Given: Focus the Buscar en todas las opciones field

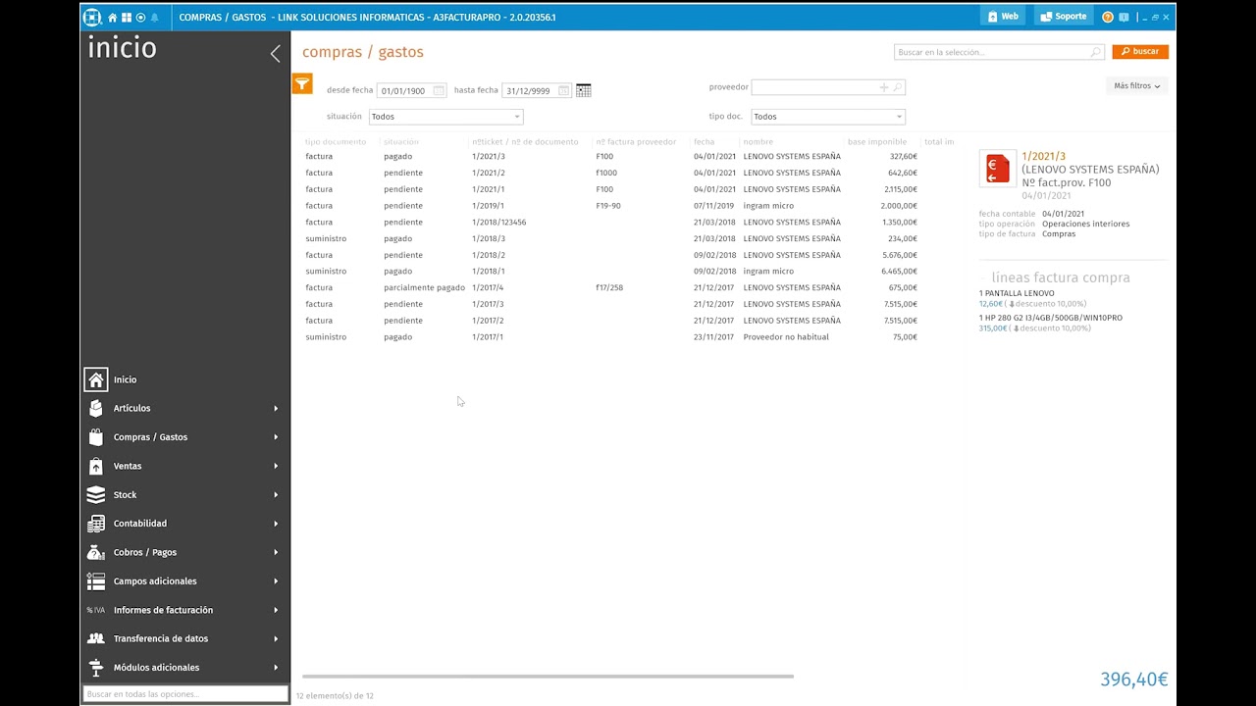Looking at the screenshot, I should pos(185,694).
